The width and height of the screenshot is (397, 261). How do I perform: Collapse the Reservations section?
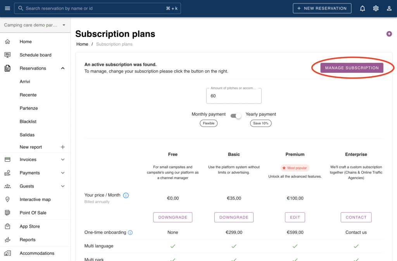coord(63,68)
